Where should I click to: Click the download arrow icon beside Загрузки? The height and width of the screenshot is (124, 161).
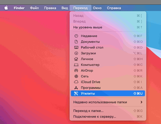pos(76,53)
